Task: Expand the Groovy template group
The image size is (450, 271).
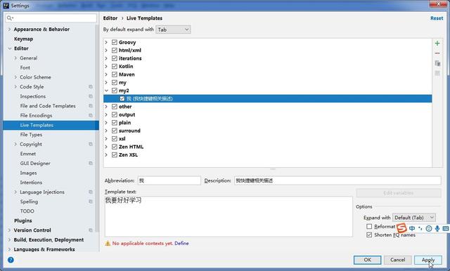Action: 106,42
